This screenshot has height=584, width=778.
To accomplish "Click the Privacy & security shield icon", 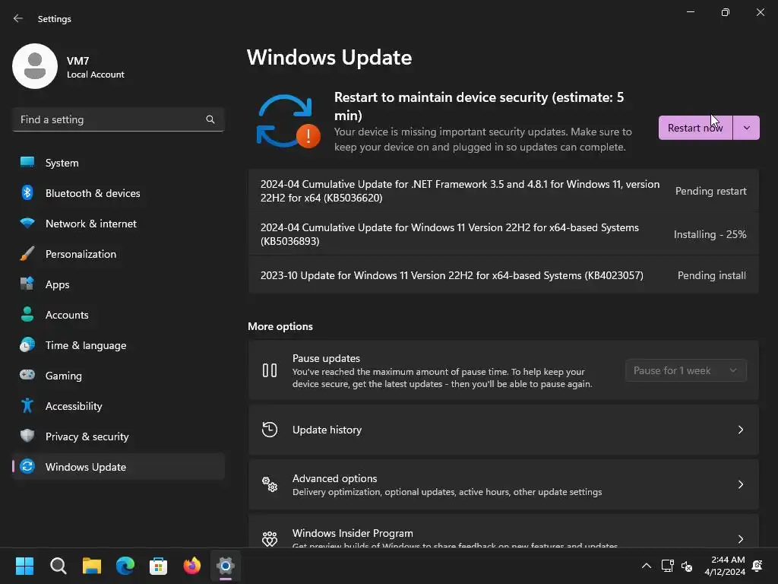I will pyautogui.click(x=27, y=436).
